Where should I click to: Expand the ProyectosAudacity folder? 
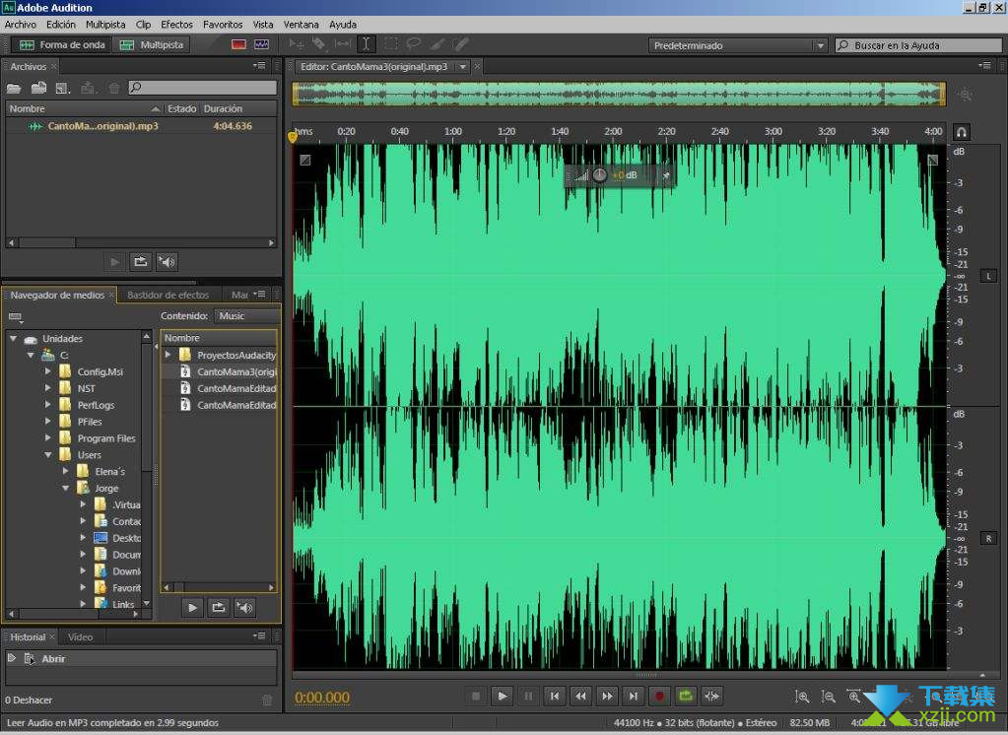click(x=168, y=355)
